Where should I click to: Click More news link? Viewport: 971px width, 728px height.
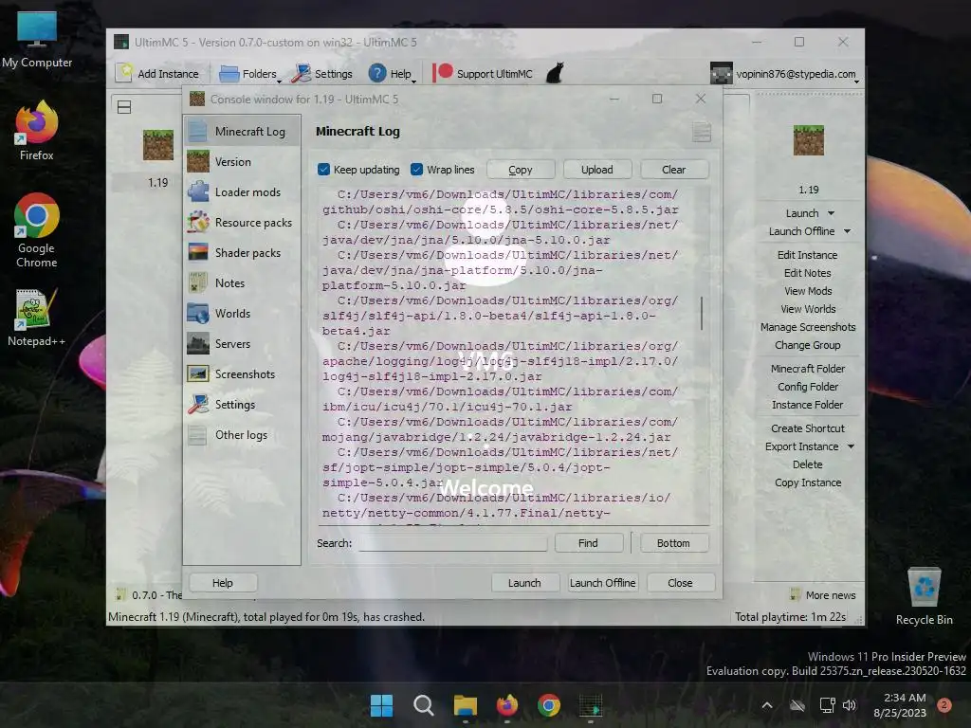click(x=823, y=595)
